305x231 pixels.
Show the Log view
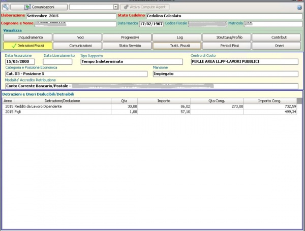click(176, 37)
